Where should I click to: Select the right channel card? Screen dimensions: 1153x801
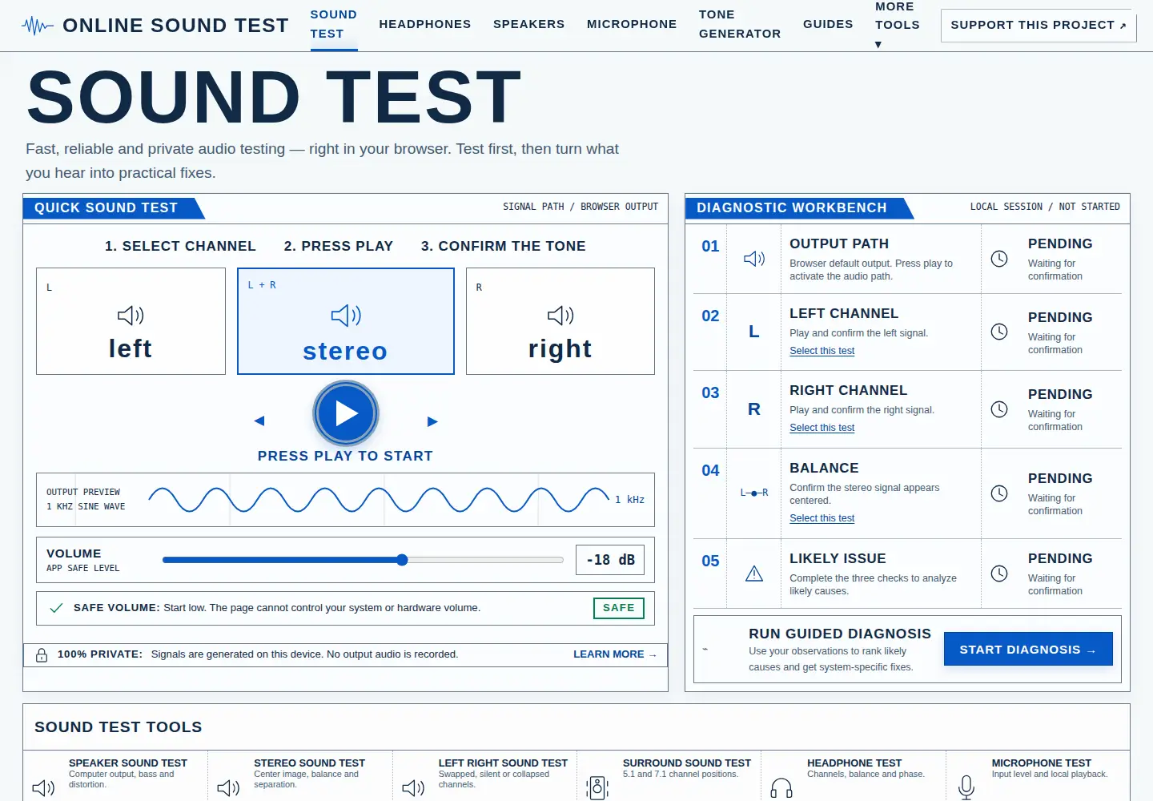click(560, 321)
